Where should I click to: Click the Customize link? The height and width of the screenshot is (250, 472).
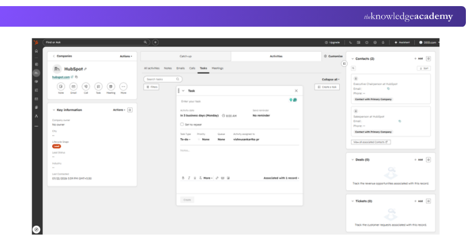333,56
